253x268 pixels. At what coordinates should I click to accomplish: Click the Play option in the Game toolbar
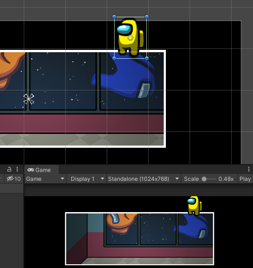tap(245, 179)
